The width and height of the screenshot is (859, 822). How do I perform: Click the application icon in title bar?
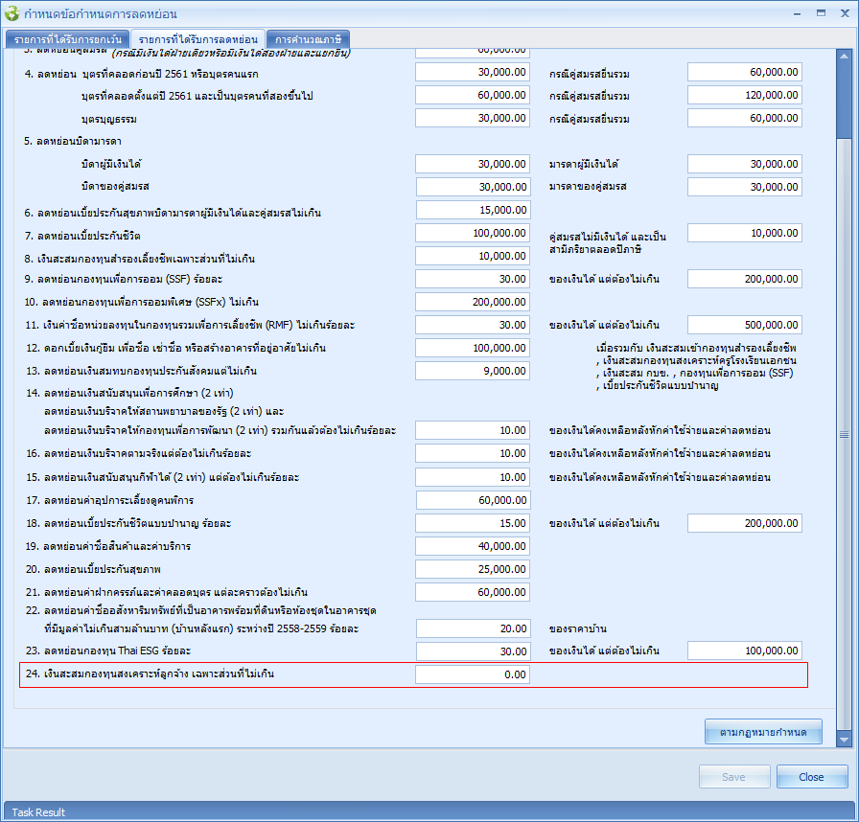click(12, 13)
